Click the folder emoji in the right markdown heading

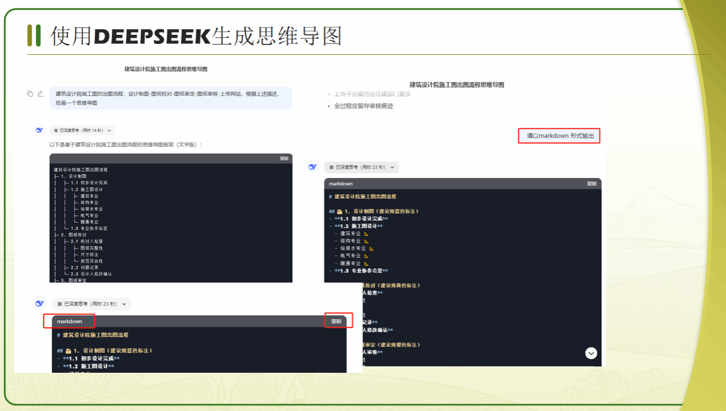(340, 211)
